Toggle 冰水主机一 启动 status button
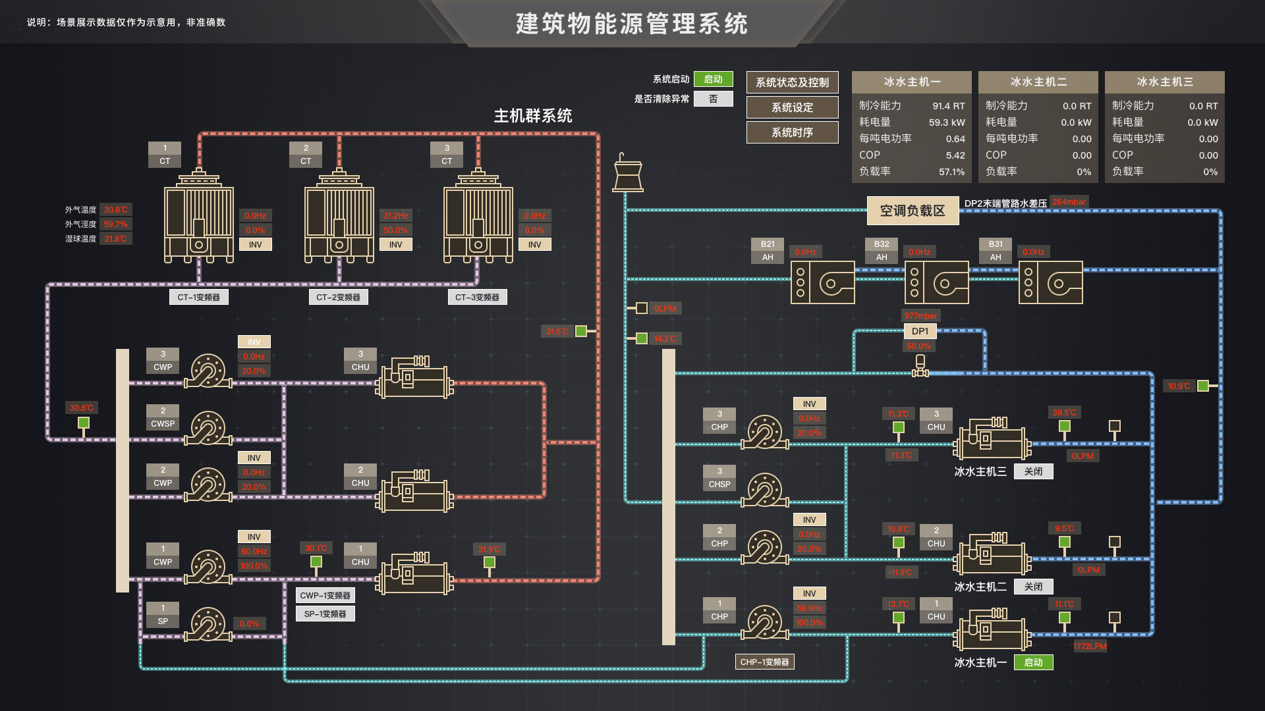The height and width of the screenshot is (711, 1265). point(1033,662)
